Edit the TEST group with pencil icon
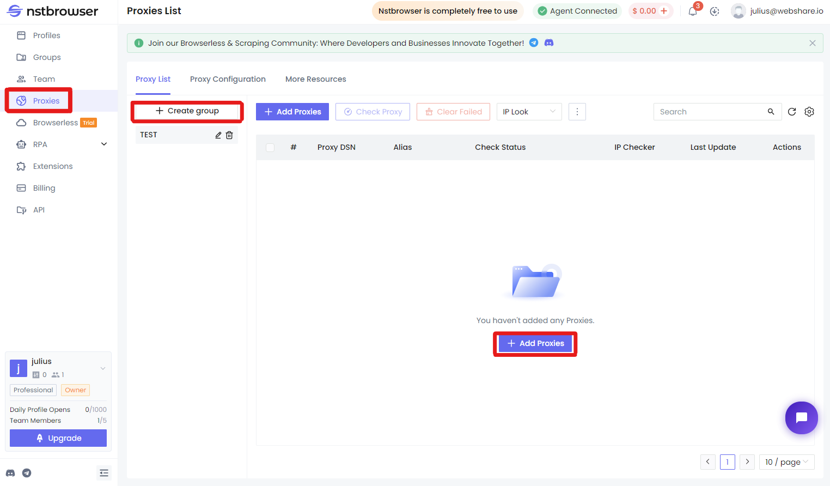830x486 pixels. [218, 135]
